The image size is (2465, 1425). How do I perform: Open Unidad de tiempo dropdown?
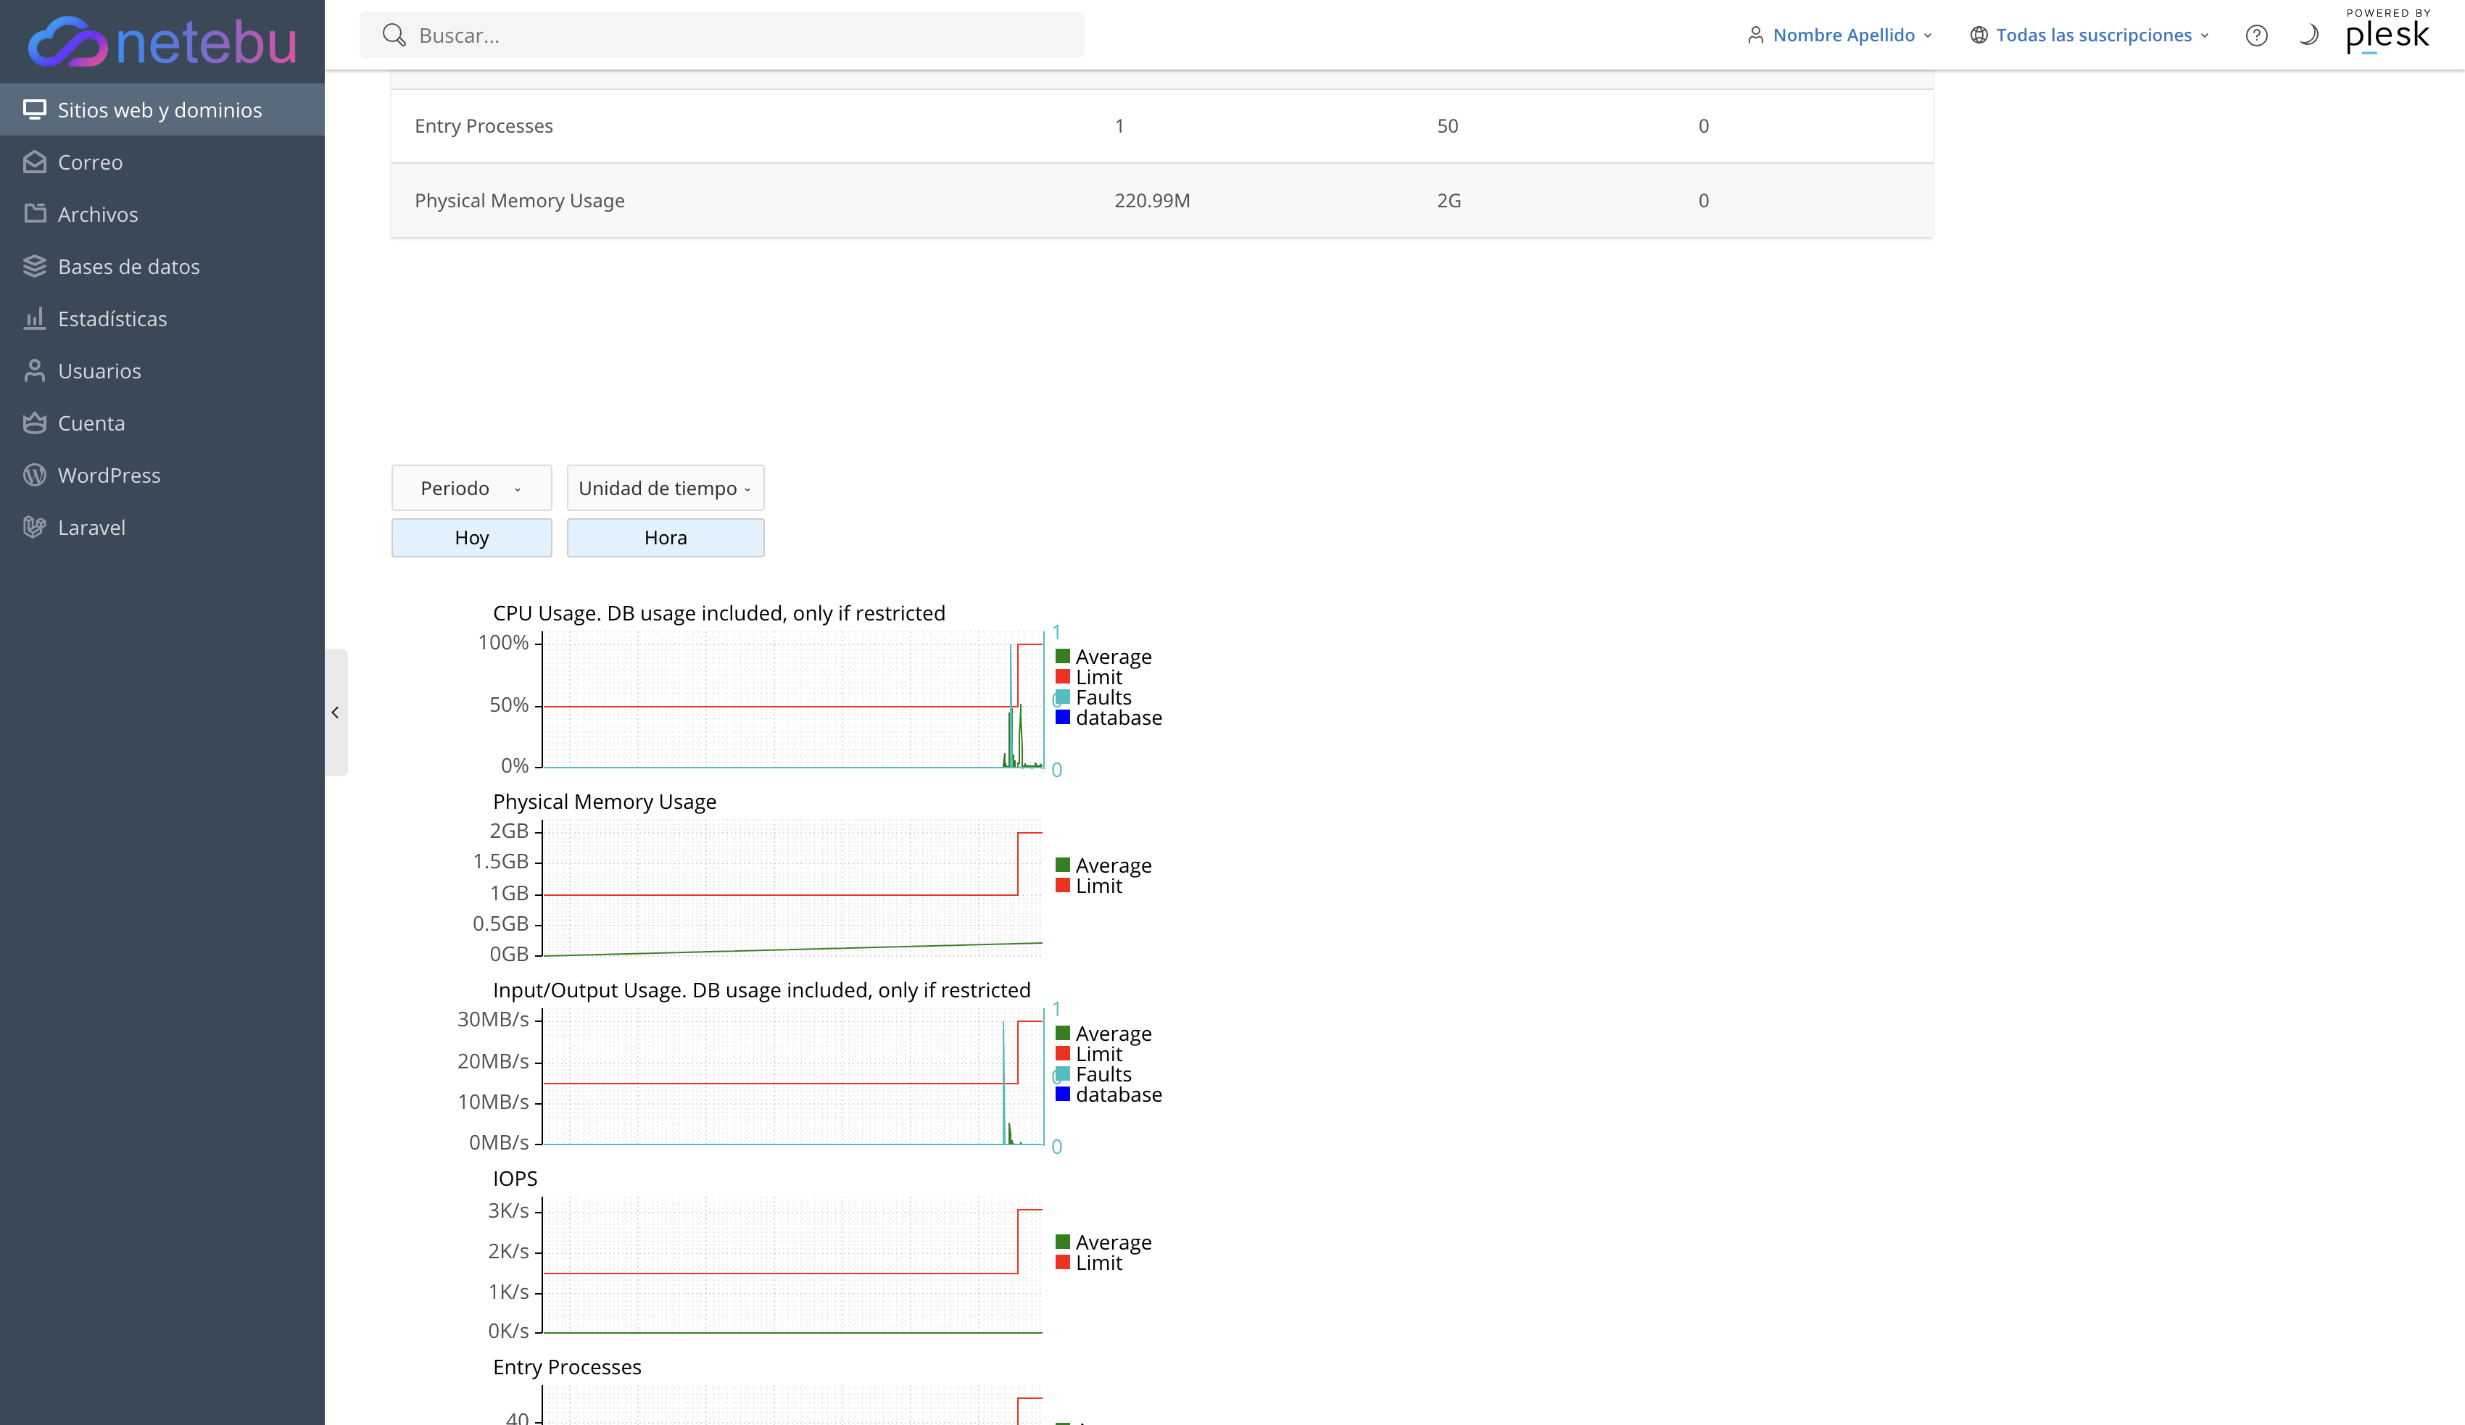(x=665, y=488)
